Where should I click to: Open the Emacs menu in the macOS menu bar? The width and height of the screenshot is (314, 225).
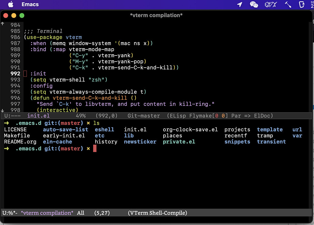point(30,5)
